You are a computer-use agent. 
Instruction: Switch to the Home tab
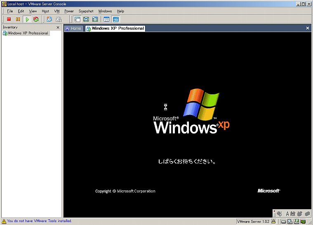[73, 28]
